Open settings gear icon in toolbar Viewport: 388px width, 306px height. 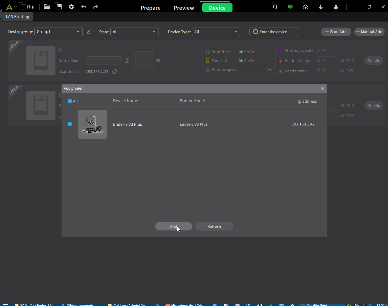point(72,7)
